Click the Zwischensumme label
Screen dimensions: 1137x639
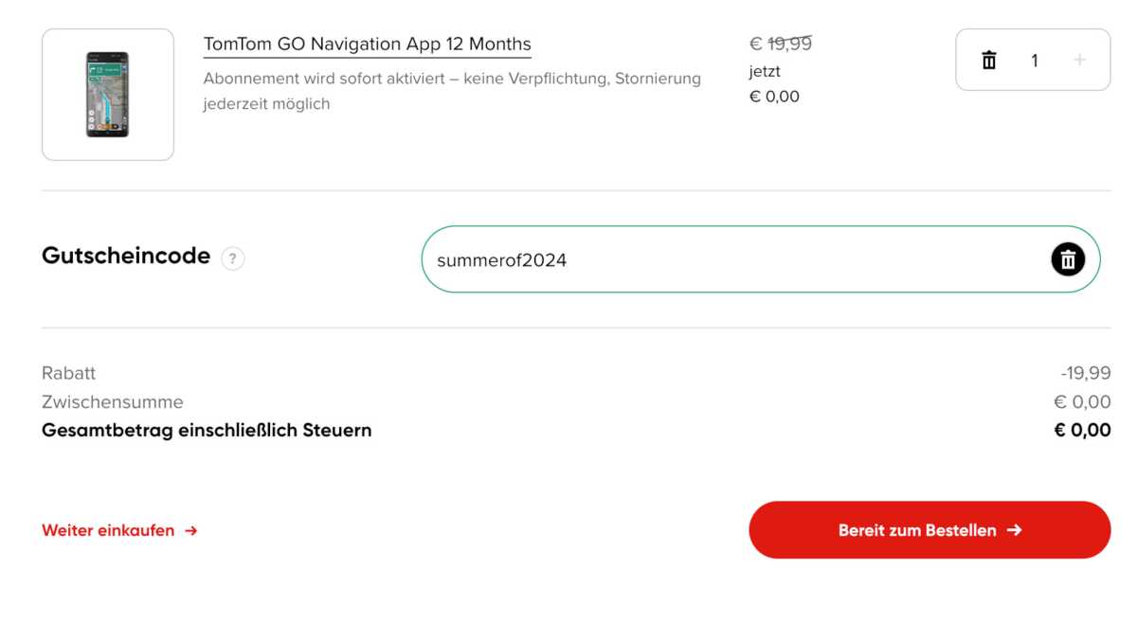point(113,401)
